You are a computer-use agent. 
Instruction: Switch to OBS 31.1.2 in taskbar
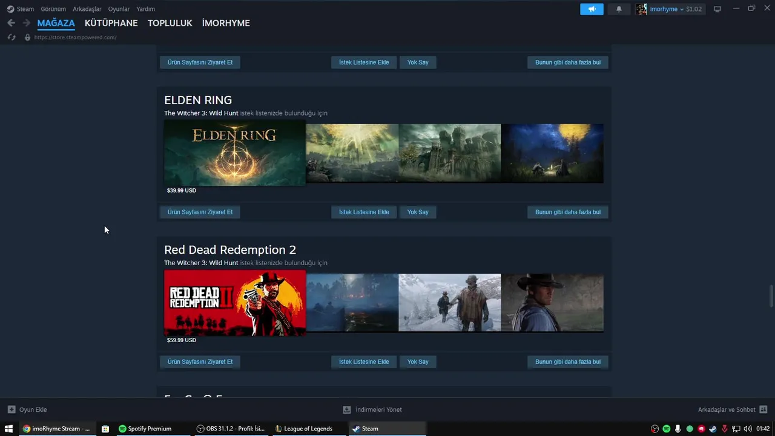tap(231, 429)
